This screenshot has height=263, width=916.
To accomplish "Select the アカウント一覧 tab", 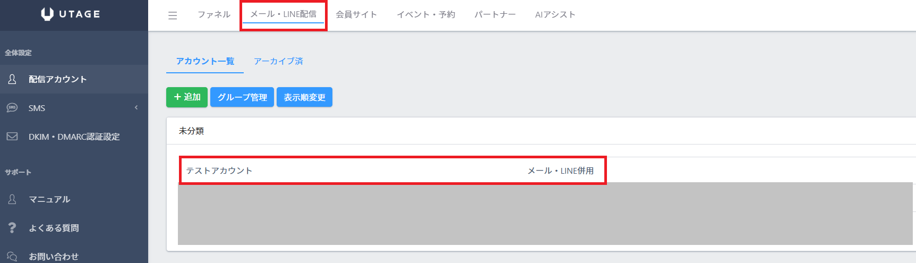I will tap(205, 61).
